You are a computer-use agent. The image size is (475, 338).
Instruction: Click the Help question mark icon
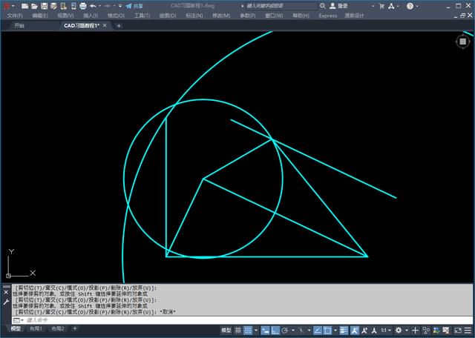click(x=410, y=6)
